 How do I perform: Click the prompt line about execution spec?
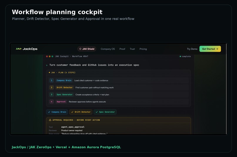pyautogui.click(x=94, y=65)
